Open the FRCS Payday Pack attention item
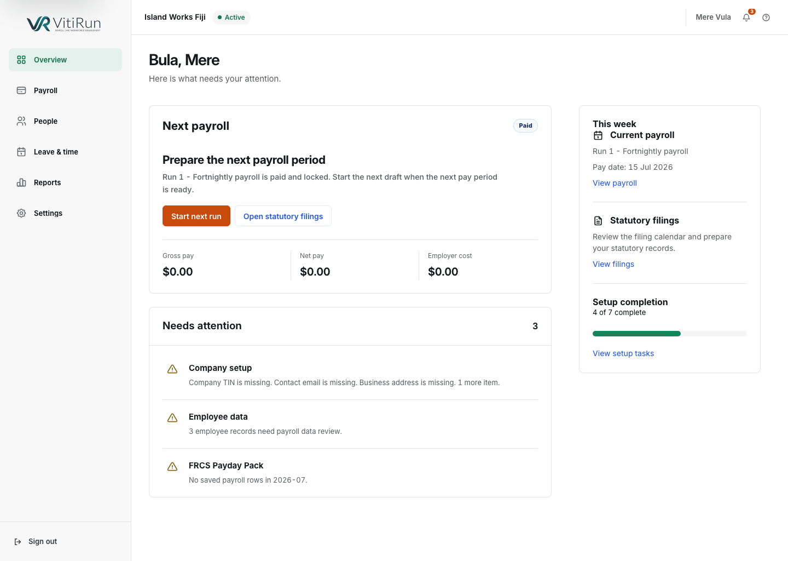Viewport: 788px width, 561px height. 350,473
